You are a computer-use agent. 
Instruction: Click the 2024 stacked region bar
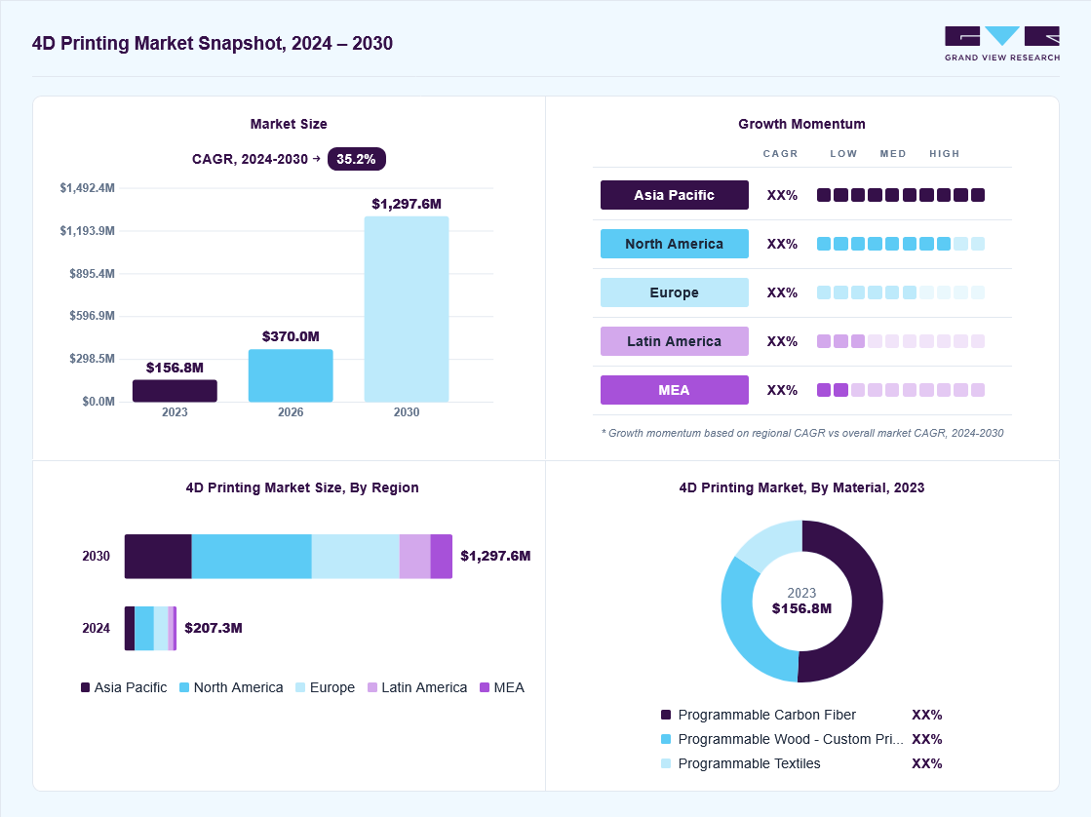(x=150, y=628)
